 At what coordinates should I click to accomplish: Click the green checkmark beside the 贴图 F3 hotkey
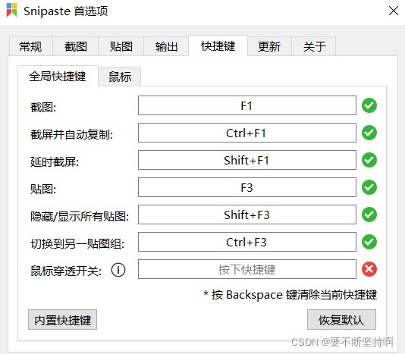369,187
